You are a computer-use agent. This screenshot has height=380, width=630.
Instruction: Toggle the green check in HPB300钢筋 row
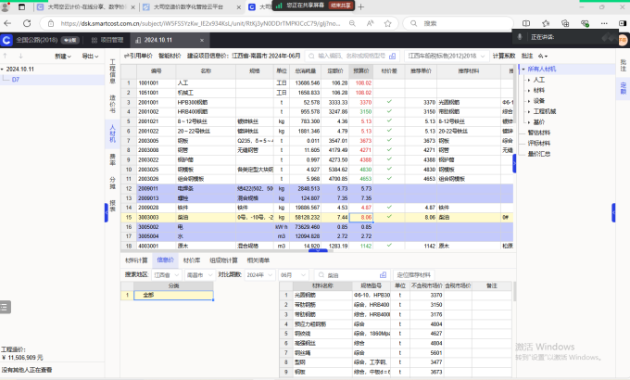pos(389,100)
